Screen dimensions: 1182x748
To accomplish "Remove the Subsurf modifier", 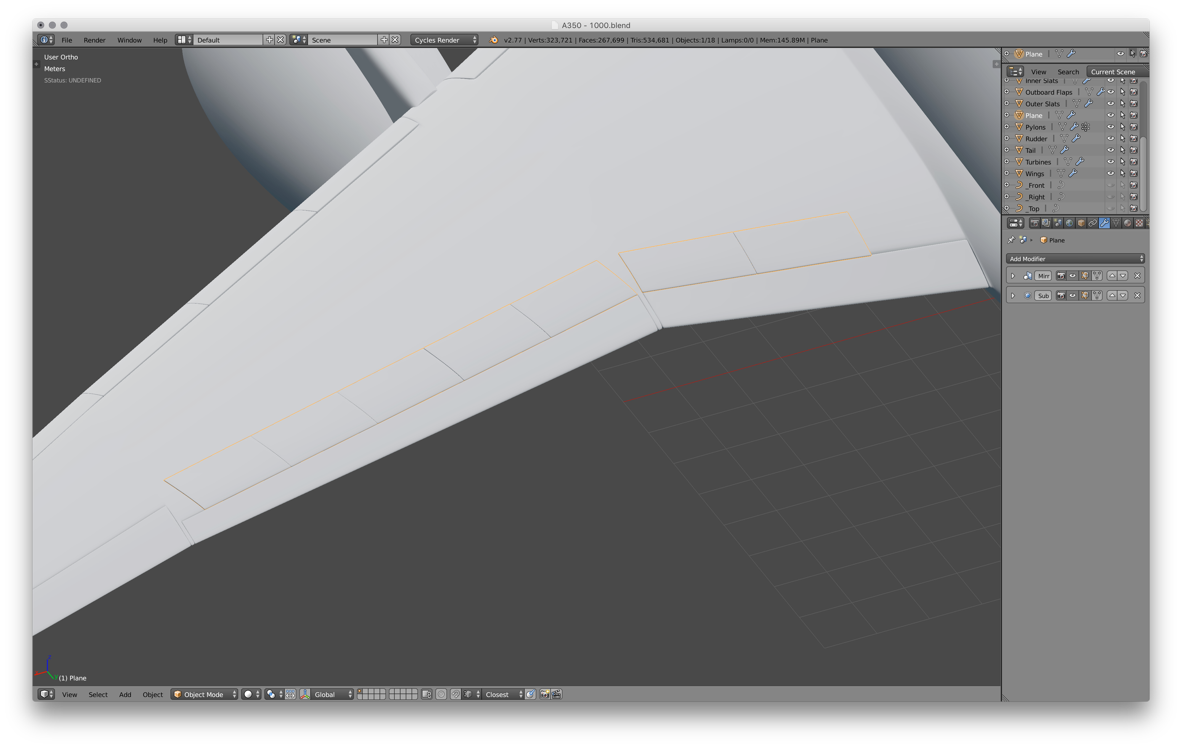I will click(x=1137, y=296).
